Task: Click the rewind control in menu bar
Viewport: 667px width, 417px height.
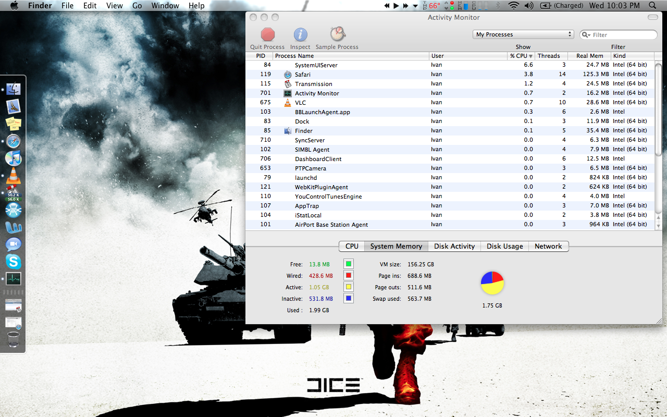Action: point(387,6)
